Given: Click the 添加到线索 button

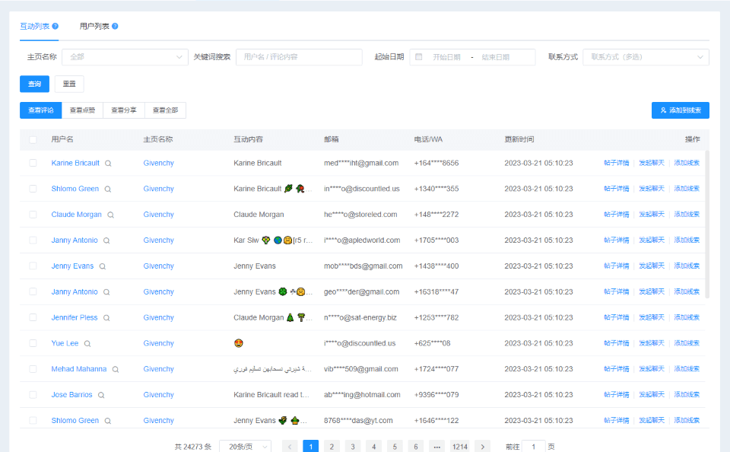Looking at the screenshot, I should [x=680, y=110].
